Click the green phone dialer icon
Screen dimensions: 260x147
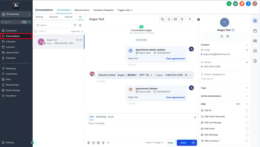point(229,3)
